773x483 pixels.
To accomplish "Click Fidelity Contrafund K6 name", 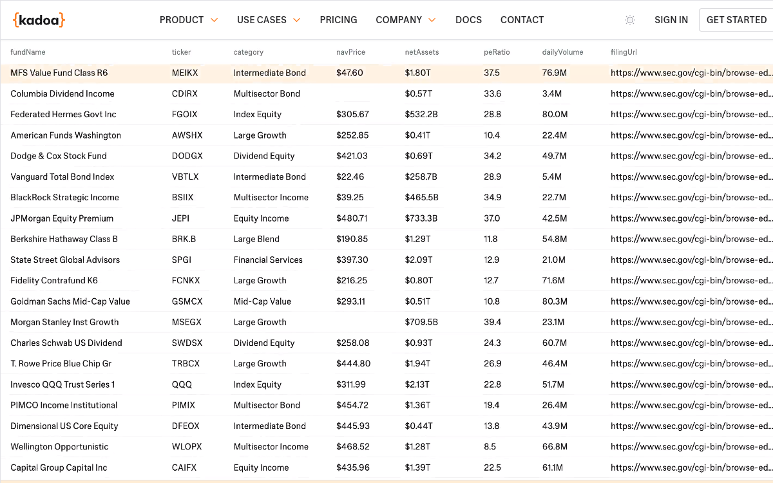I will pos(54,280).
